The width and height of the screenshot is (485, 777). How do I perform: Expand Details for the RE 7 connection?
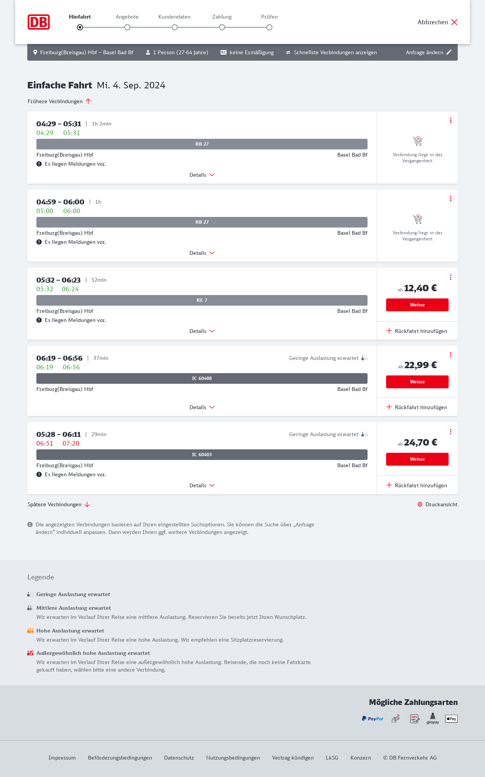[x=202, y=331]
